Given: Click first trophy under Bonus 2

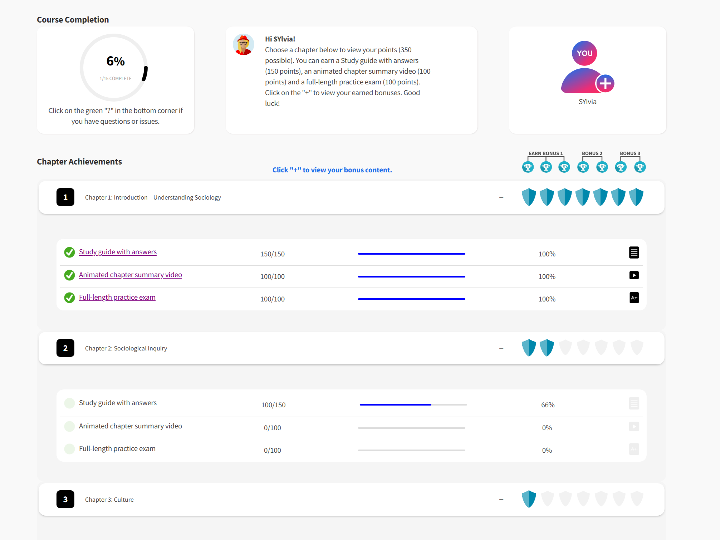Looking at the screenshot, I should click(x=583, y=167).
